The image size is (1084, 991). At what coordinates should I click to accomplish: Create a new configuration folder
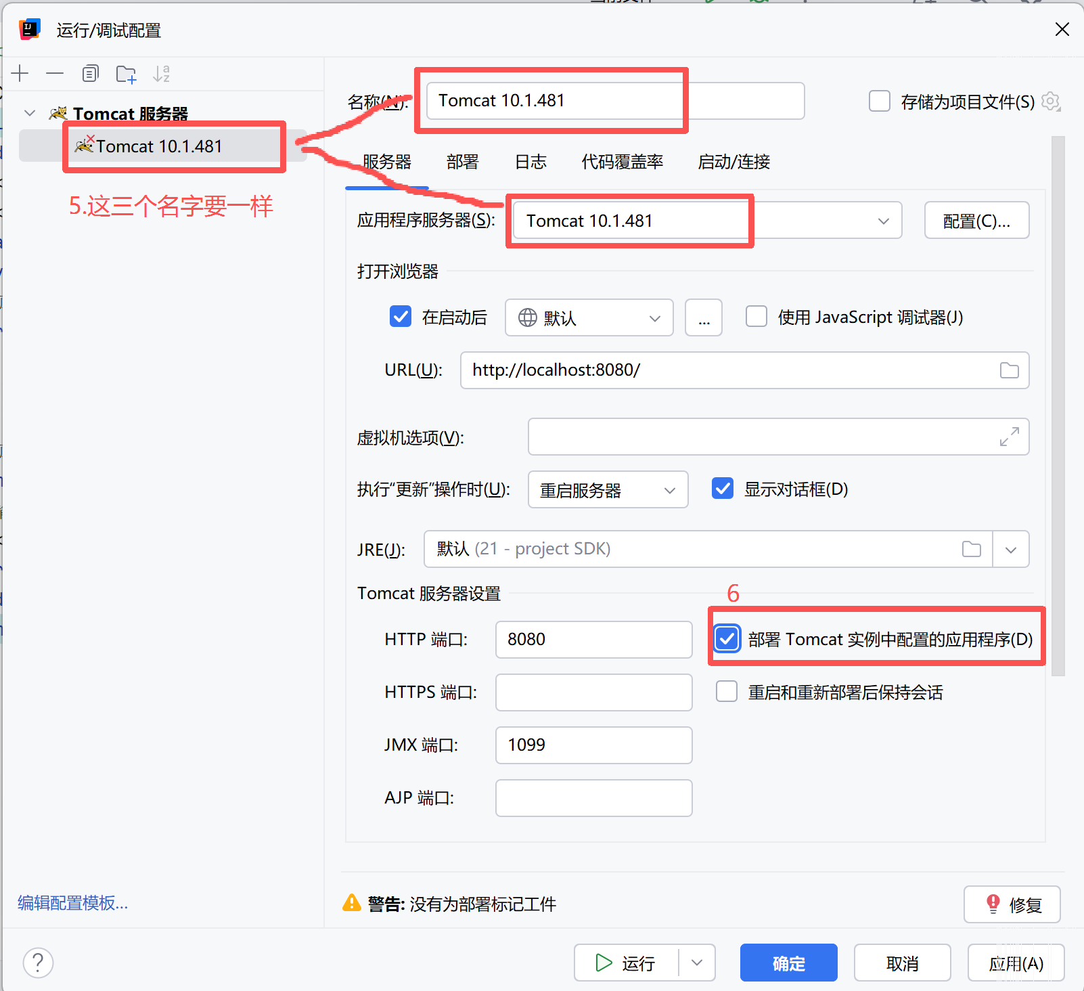(126, 74)
